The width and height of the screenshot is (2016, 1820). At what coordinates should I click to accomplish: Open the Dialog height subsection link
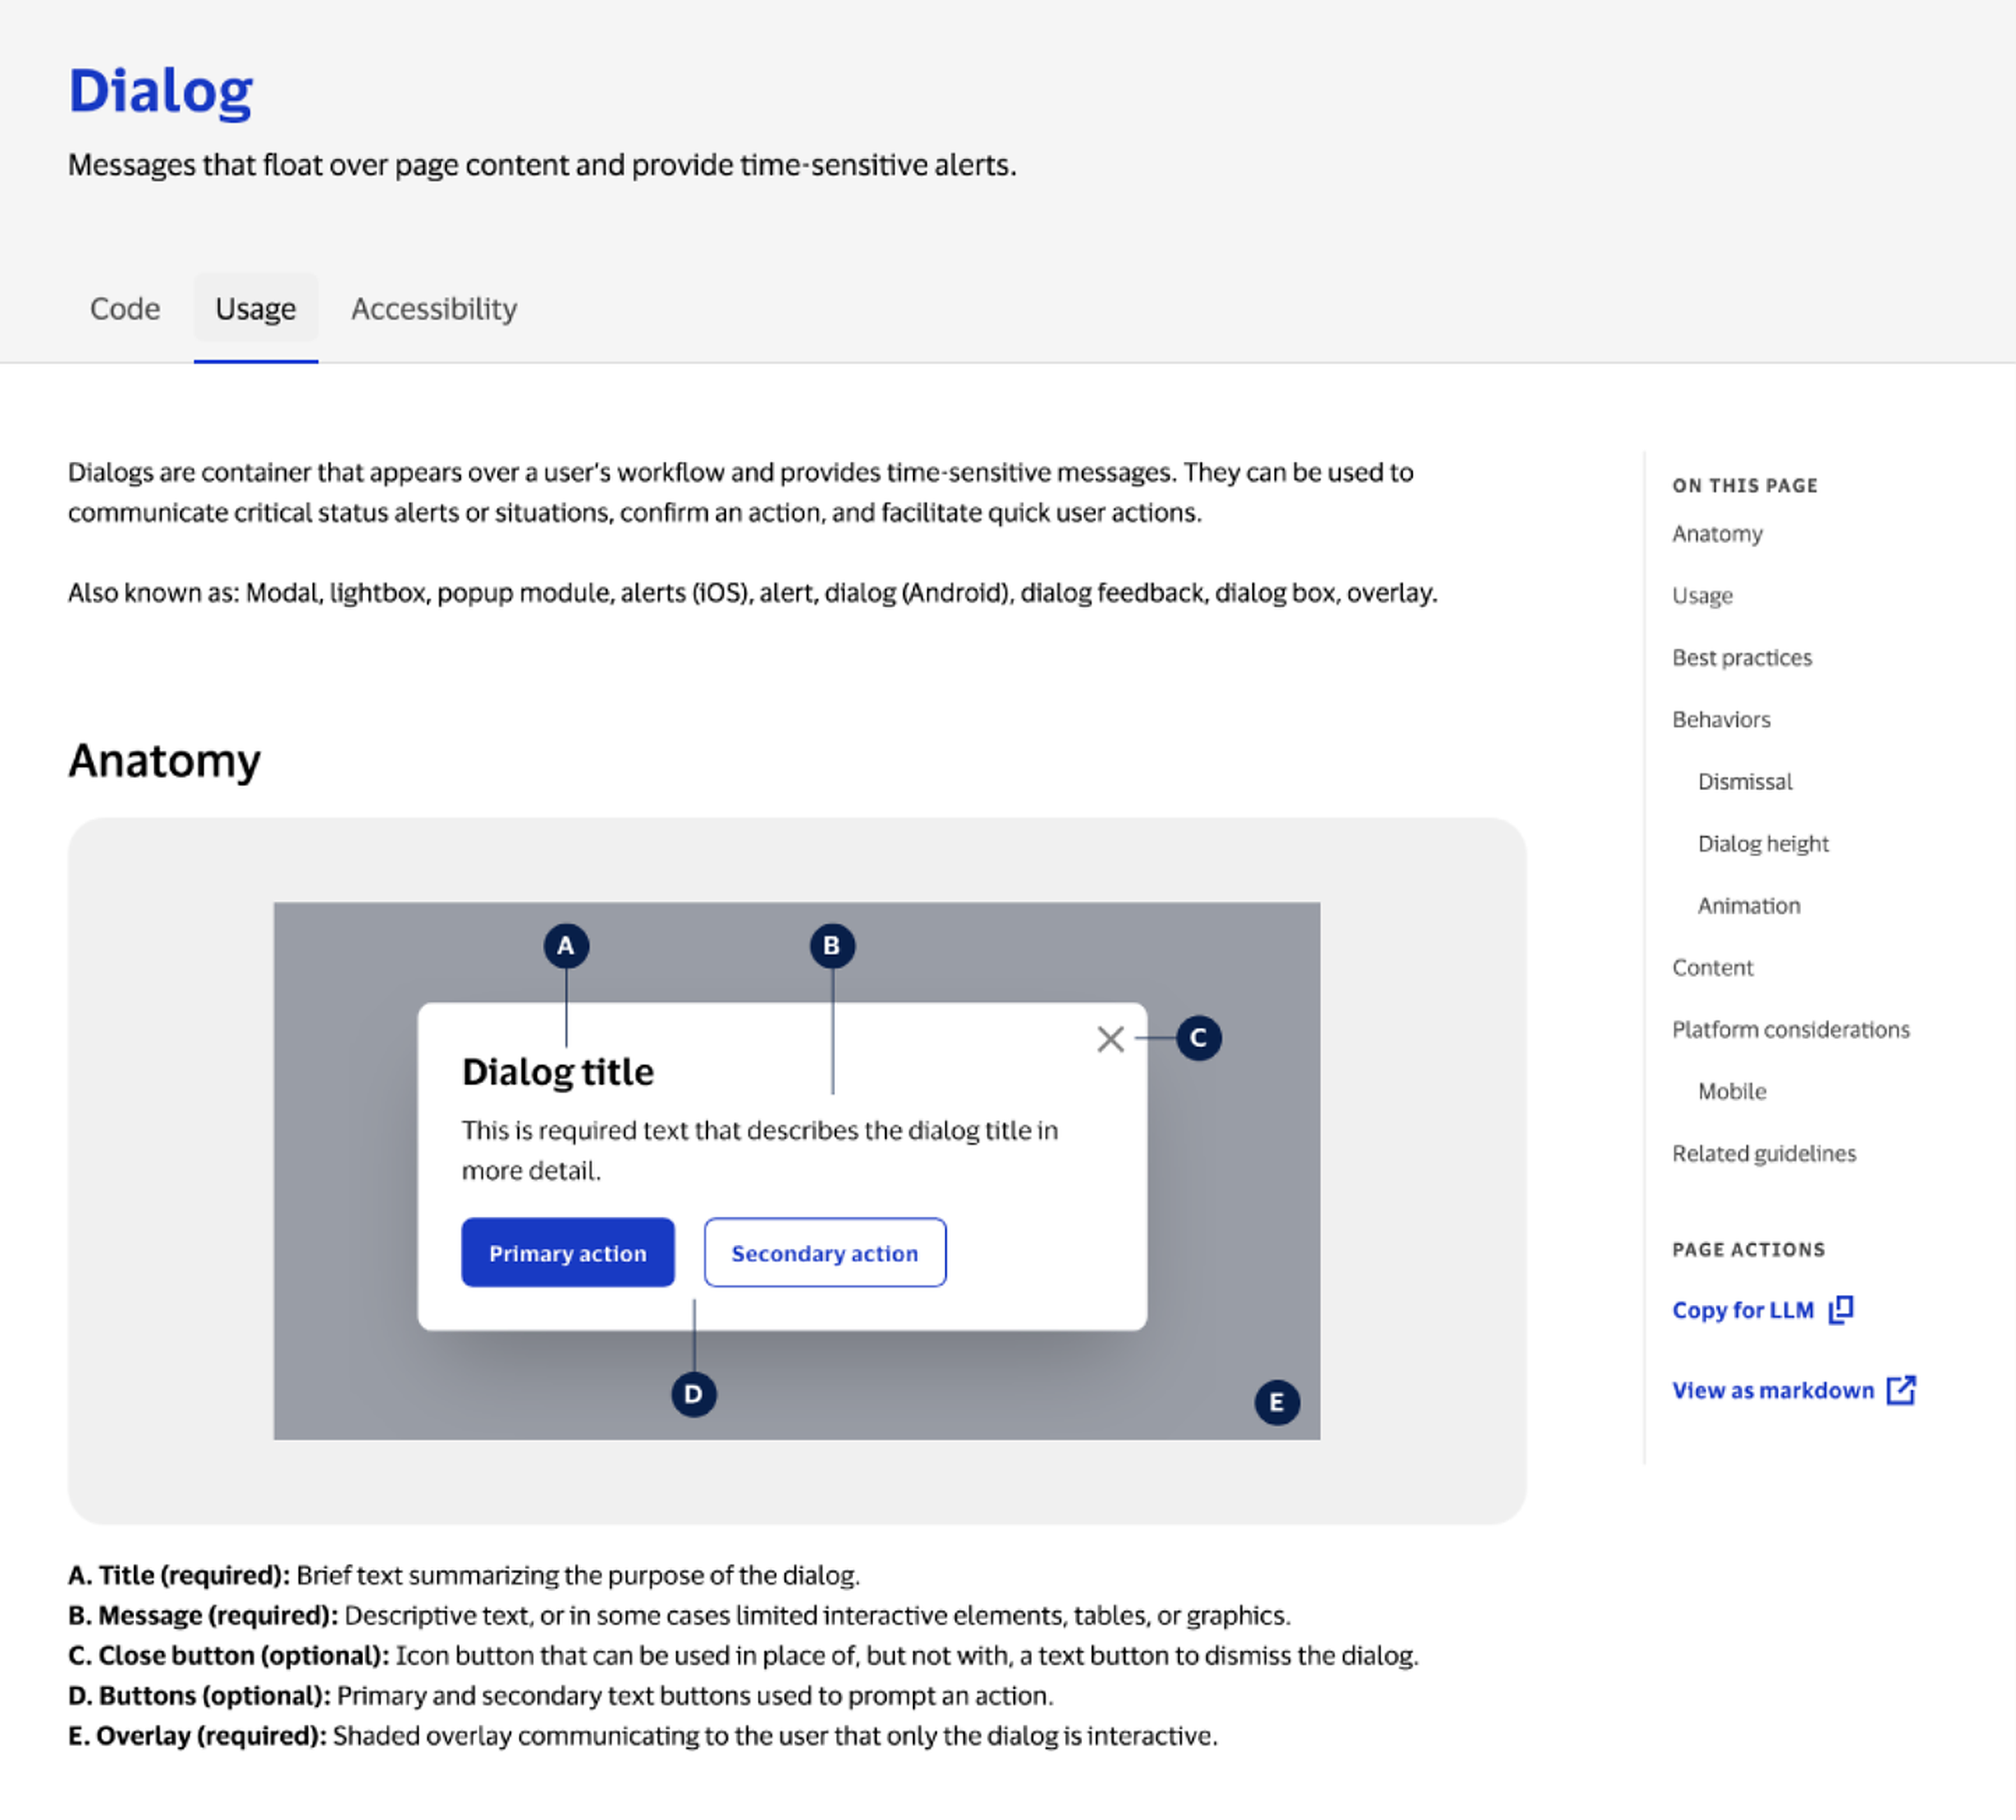click(x=1763, y=844)
